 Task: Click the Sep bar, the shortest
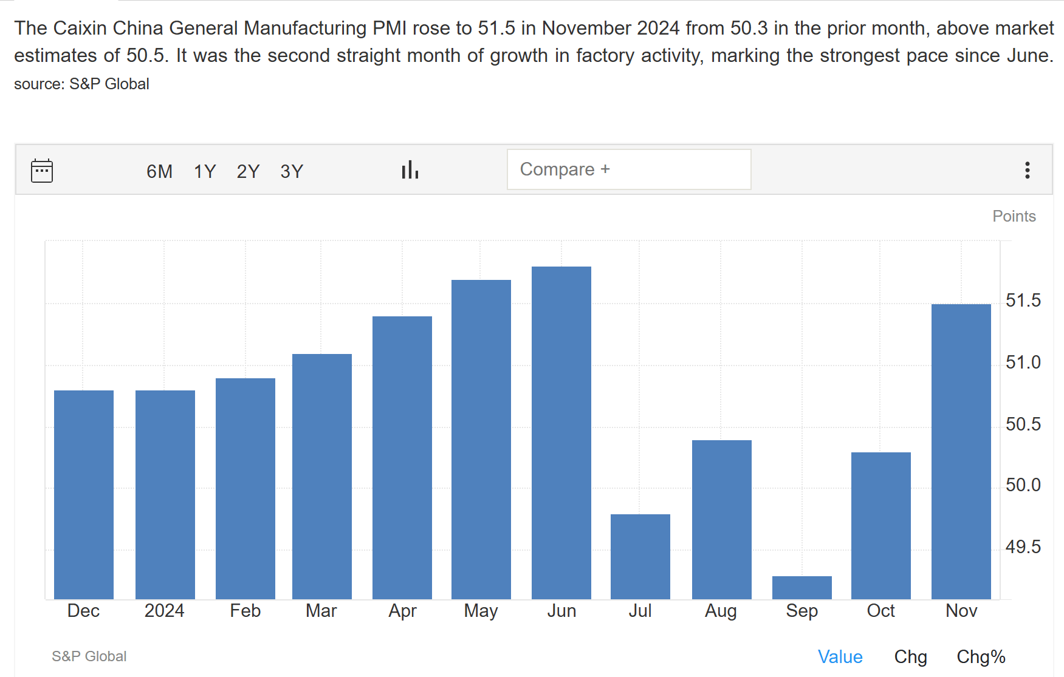point(802,588)
